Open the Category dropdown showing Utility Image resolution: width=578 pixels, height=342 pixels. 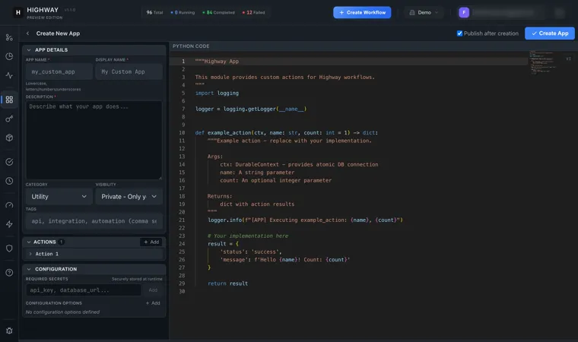click(59, 196)
